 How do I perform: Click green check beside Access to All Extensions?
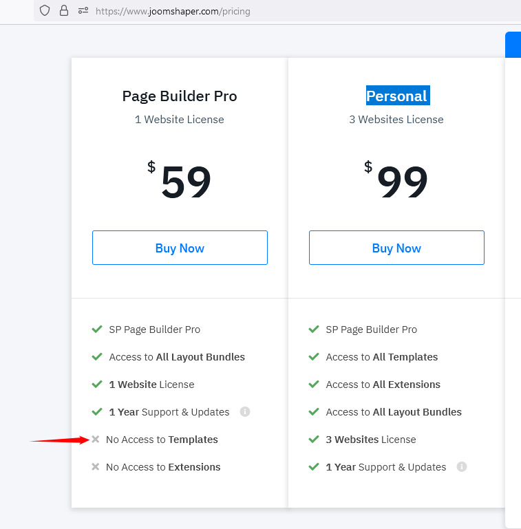click(x=314, y=385)
